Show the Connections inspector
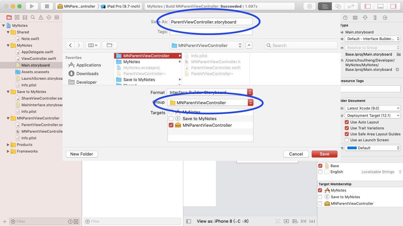The width and height of the screenshot is (403, 226). pyautogui.click(x=385, y=18)
